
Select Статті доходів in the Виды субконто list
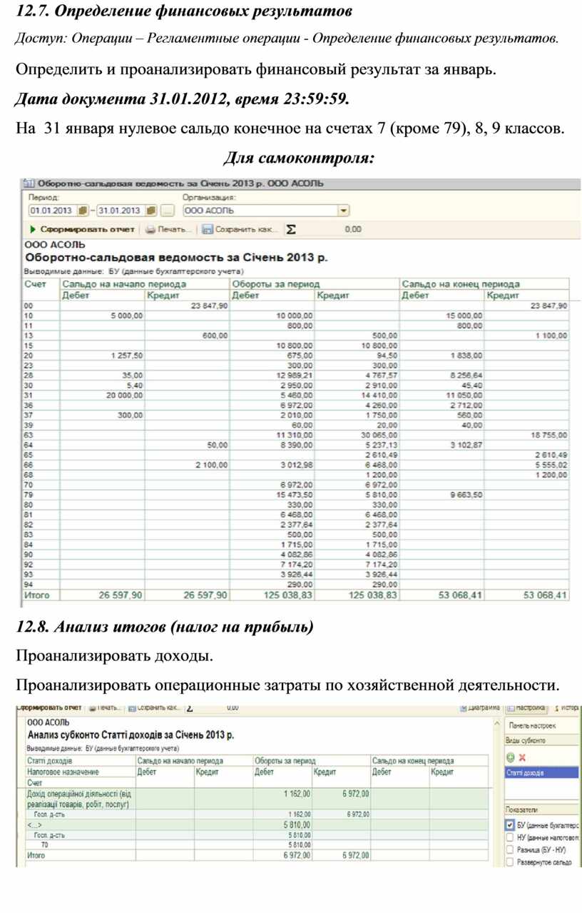pos(543,772)
